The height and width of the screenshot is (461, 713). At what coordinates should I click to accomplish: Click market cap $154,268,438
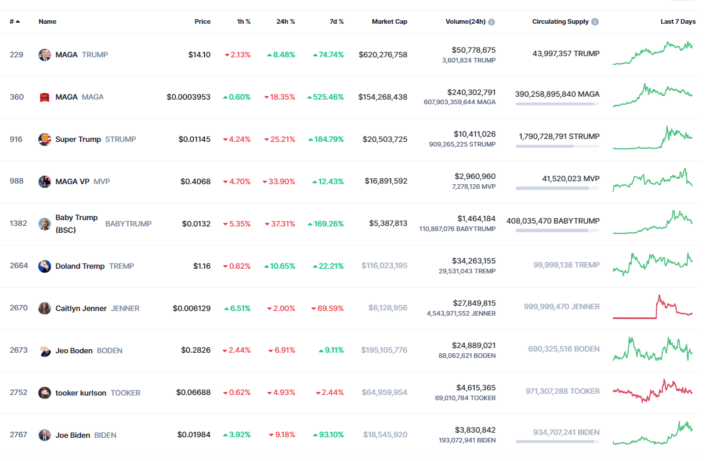click(383, 97)
